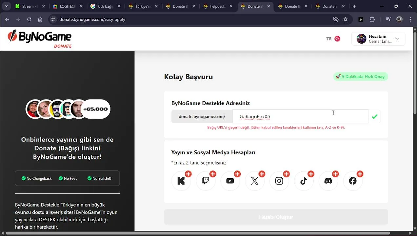Click the black extension icon in toolbar
Image resolution: width=417 pixels, height=236 pixels.
click(361, 19)
